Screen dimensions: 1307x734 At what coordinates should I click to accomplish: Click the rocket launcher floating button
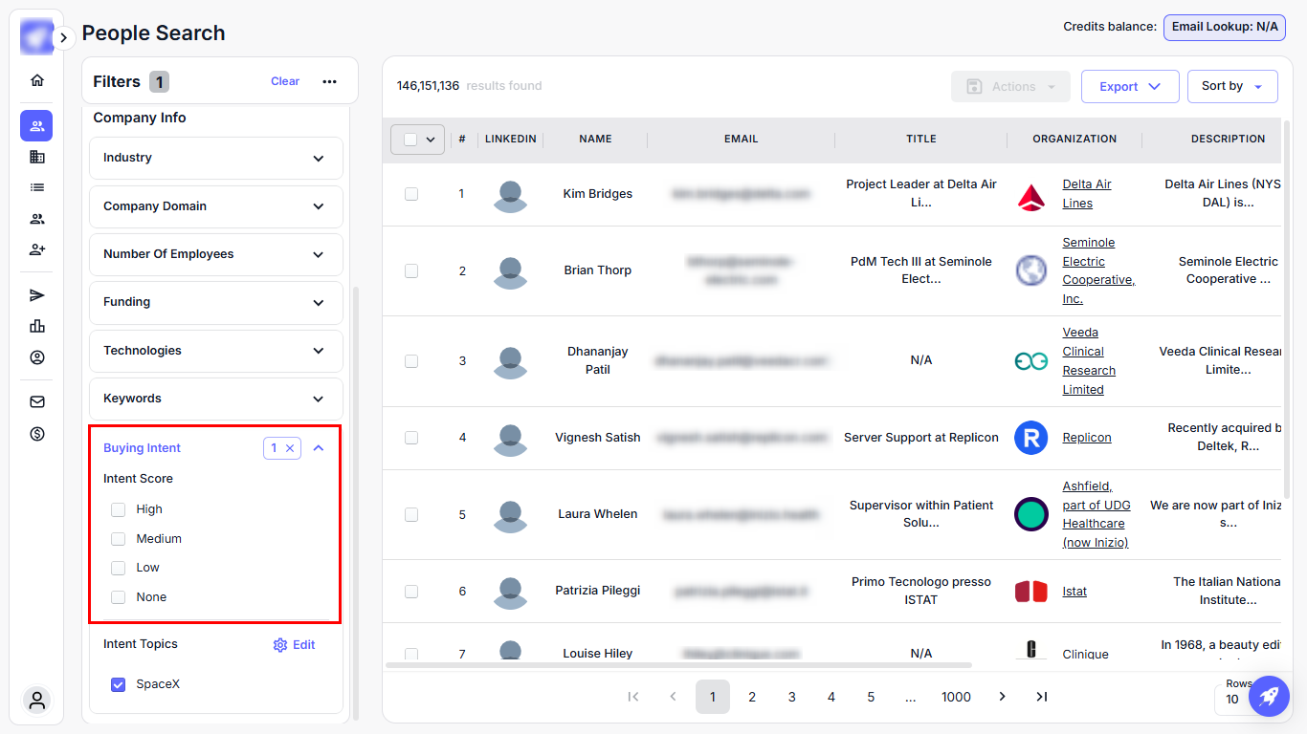tap(1269, 696)
